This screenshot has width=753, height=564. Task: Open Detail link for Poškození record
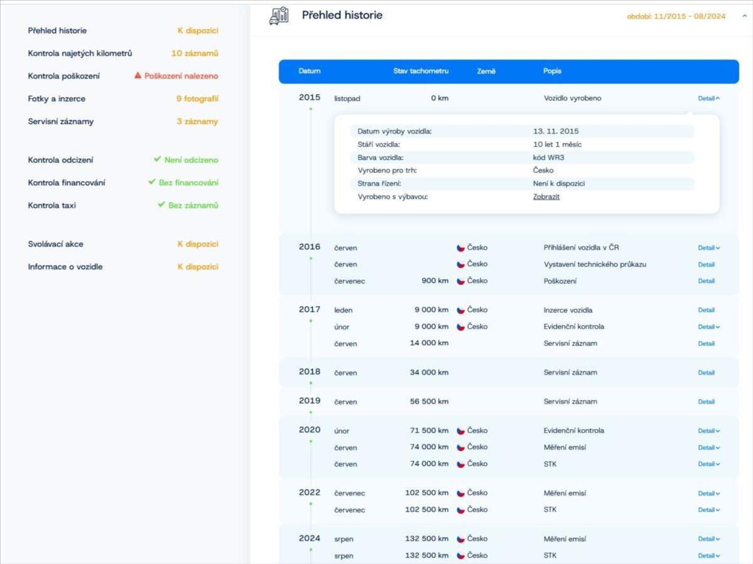(x=706, y=281)
